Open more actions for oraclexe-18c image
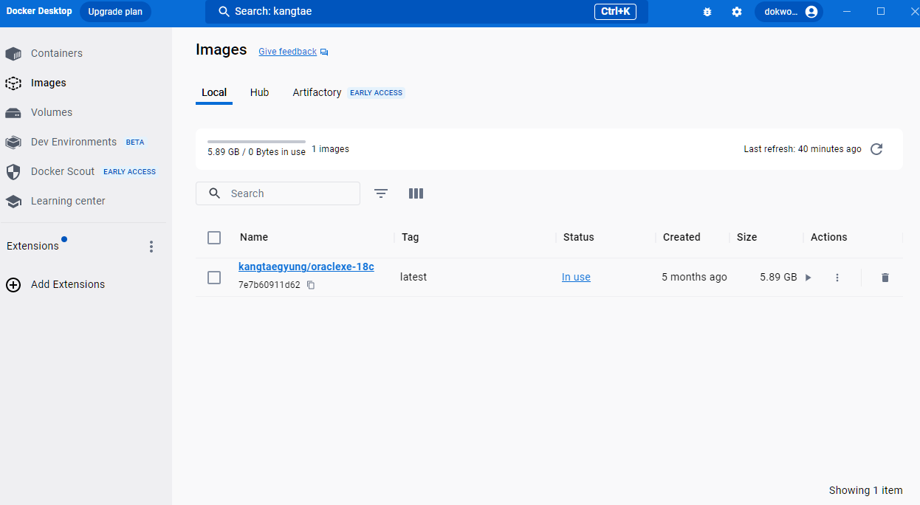Screen dimensions: 920x505 click(x=837, y=278)
